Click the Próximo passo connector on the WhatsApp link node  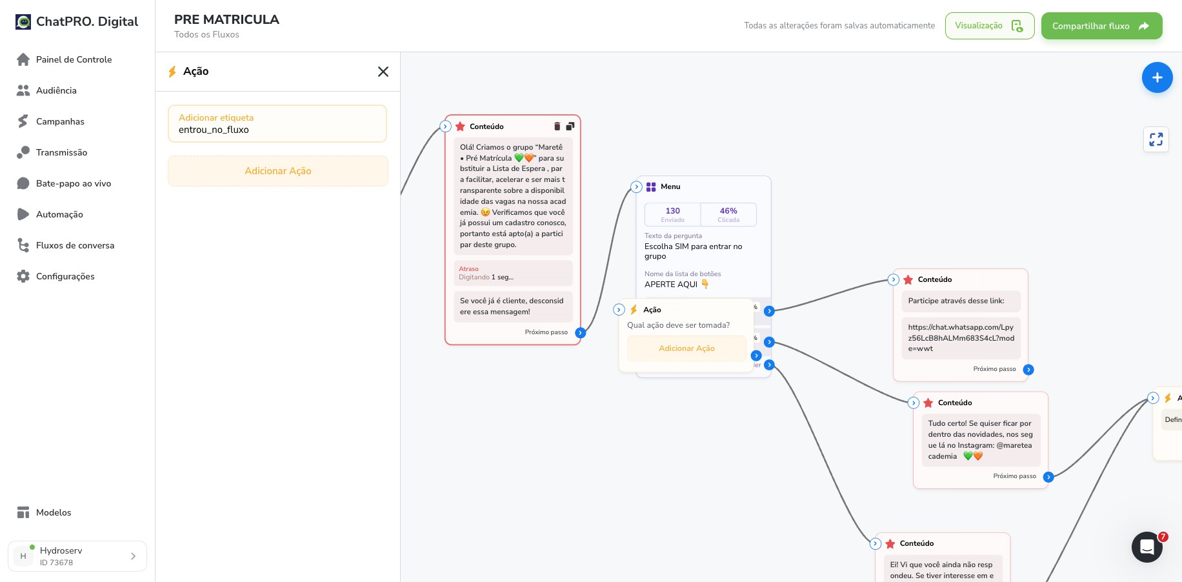click(x=1028, y=370)
